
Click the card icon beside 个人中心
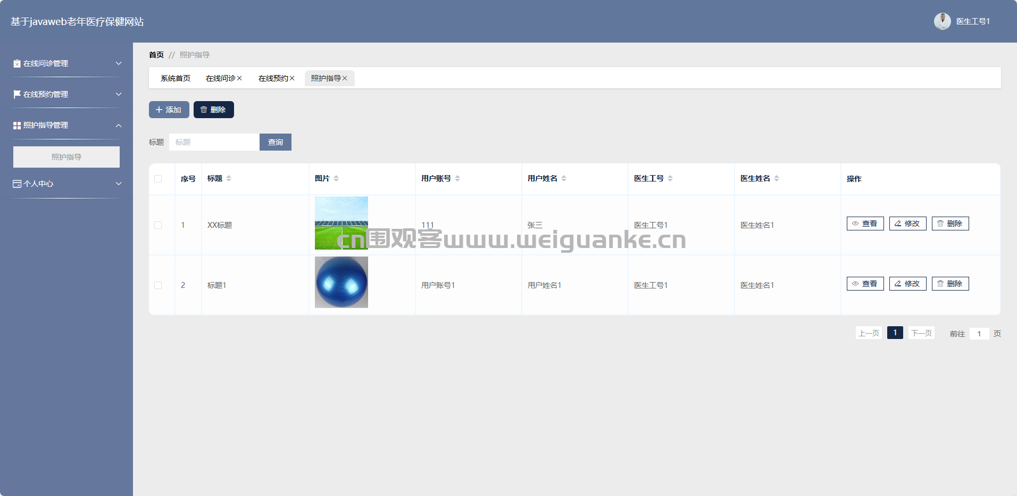click(17, 184)
